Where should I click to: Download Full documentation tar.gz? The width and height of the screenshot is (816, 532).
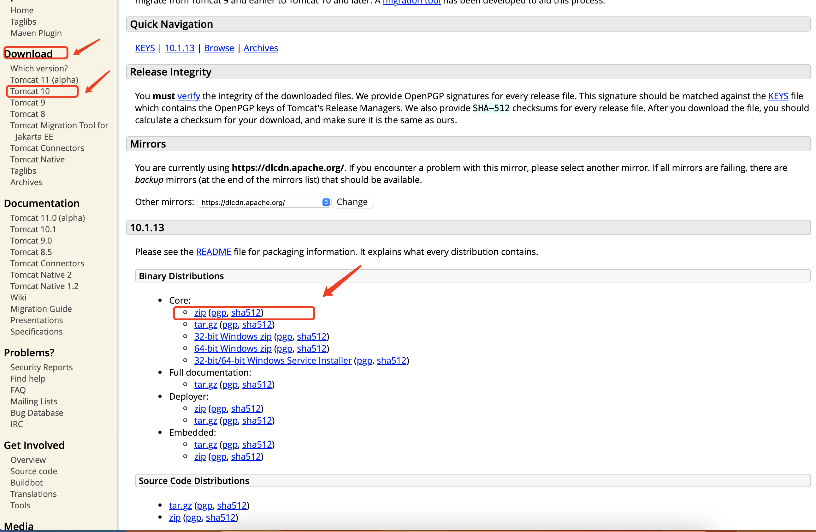click(206, 385)
